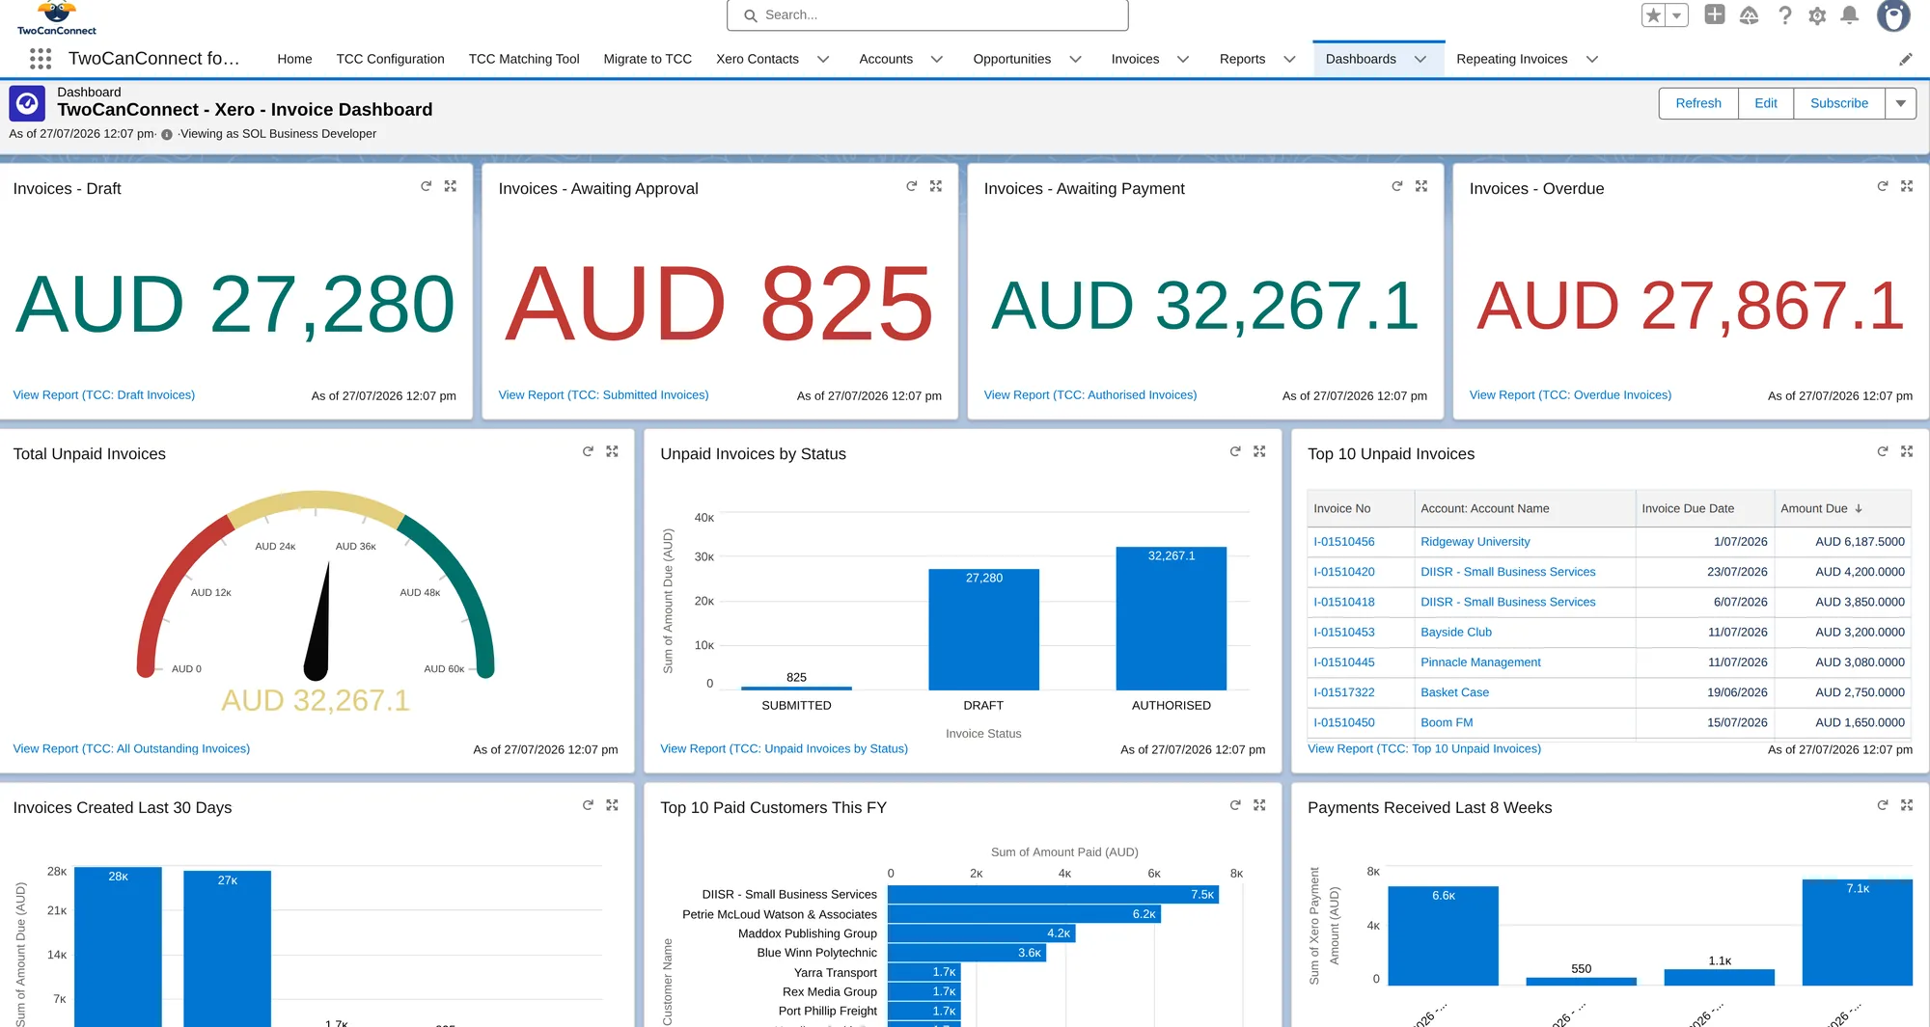Click the pencil edit navigation icon
The height and width of the screenshot is (1027, 1930).
[x=1906, y=59]
